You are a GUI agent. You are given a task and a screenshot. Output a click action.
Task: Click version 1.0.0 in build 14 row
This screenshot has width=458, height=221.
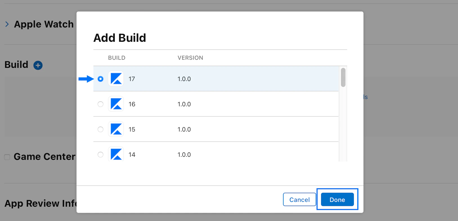184,155
